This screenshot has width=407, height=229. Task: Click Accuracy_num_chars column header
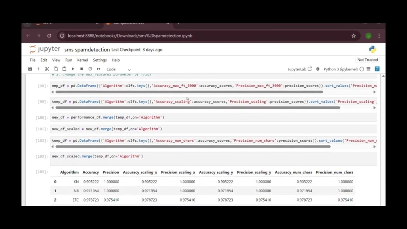[293, 172]
